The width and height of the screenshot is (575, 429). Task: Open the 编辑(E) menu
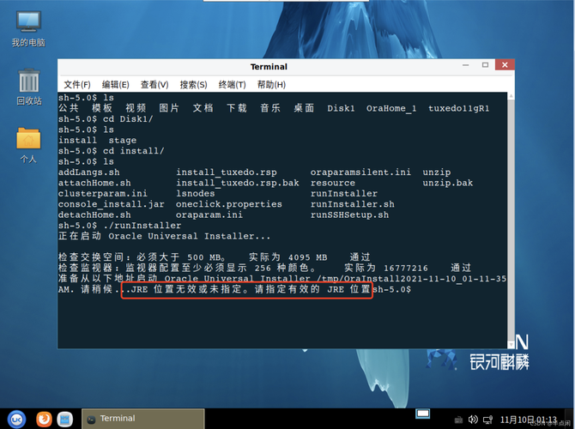(115, 84)
